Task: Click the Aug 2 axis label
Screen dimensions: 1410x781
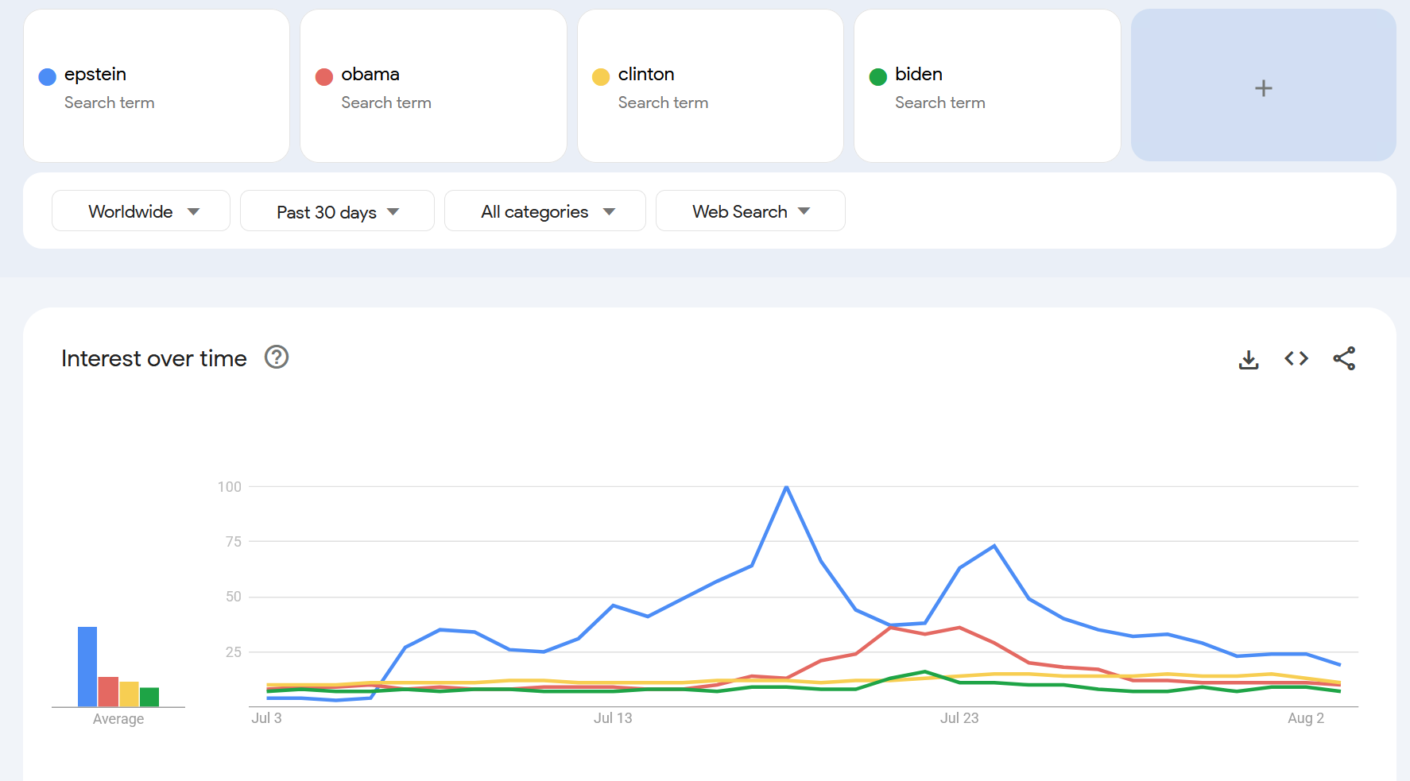Action: (x=1306, y=718)
